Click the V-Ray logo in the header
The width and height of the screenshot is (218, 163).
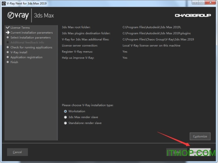[18, 15]
